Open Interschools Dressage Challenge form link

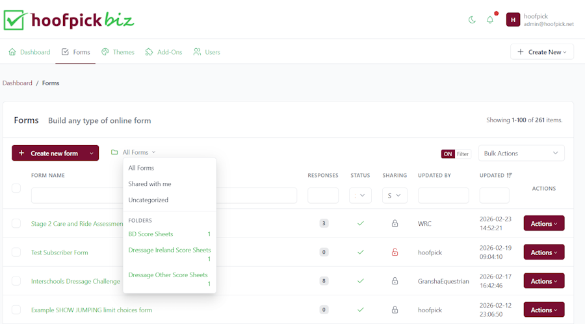pyautogui.click(x=76, y=281)
